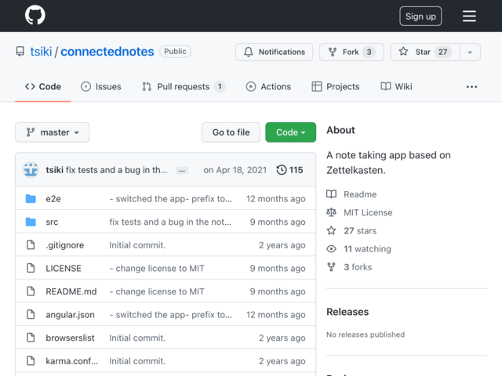
Task: Click the .gitignore file icon
Action: (31, 245)
